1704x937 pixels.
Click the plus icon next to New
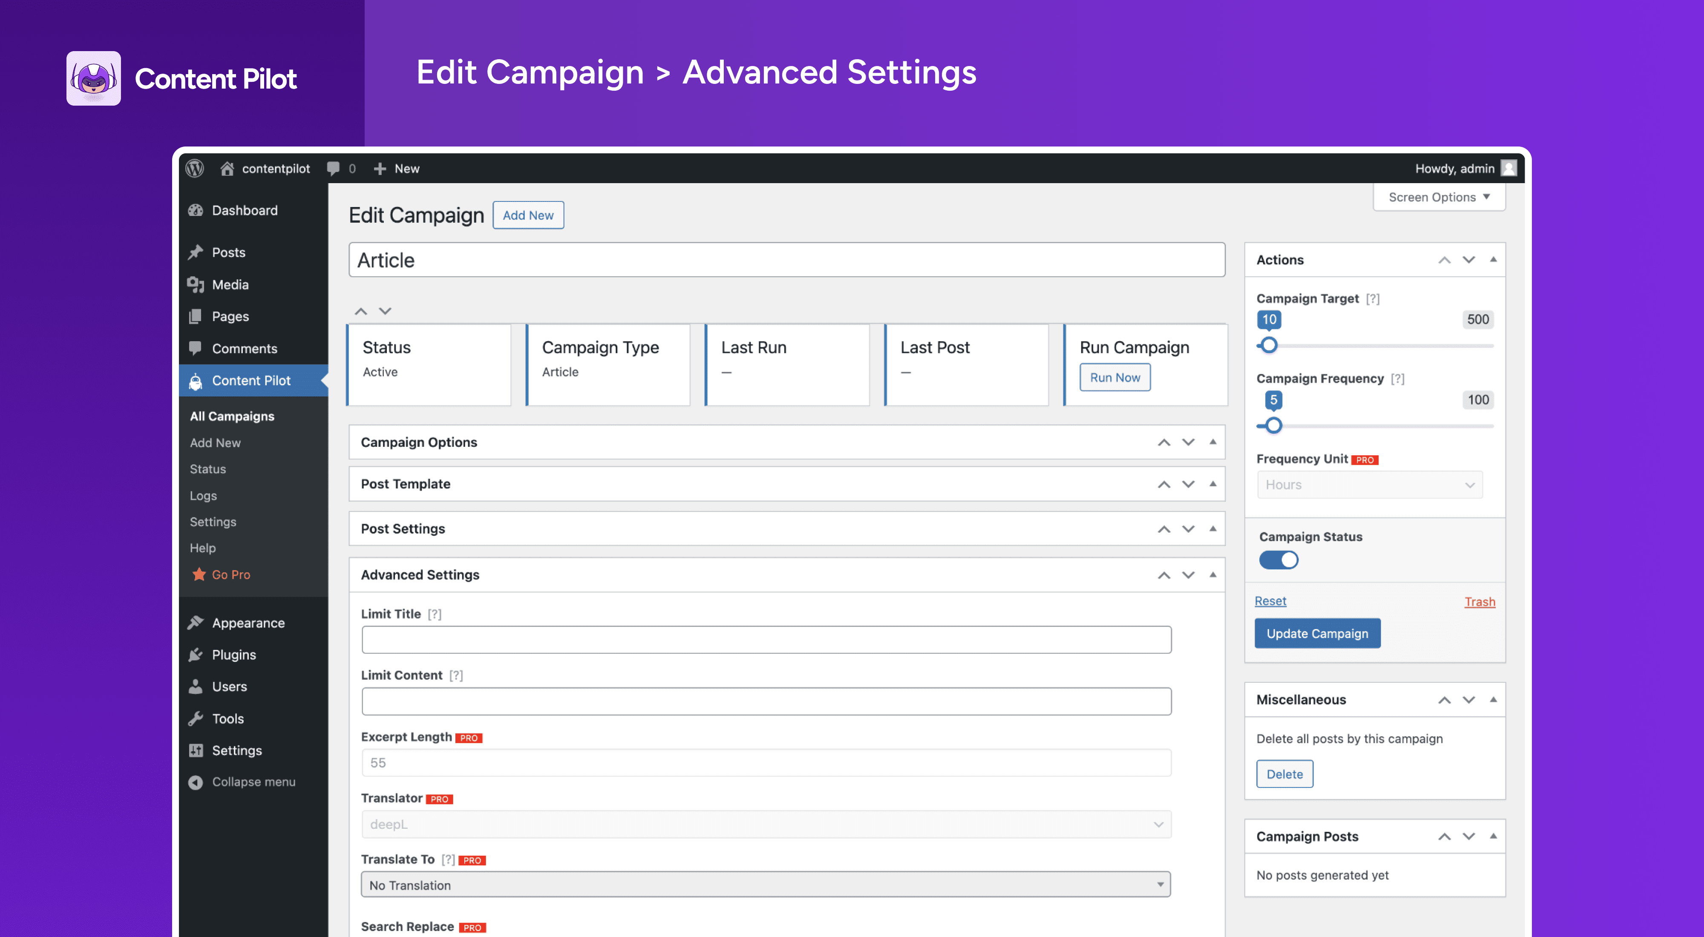(380, 169)
